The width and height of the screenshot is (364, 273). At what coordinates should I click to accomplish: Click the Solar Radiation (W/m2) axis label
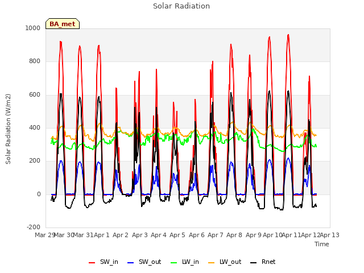pos(8,129)
